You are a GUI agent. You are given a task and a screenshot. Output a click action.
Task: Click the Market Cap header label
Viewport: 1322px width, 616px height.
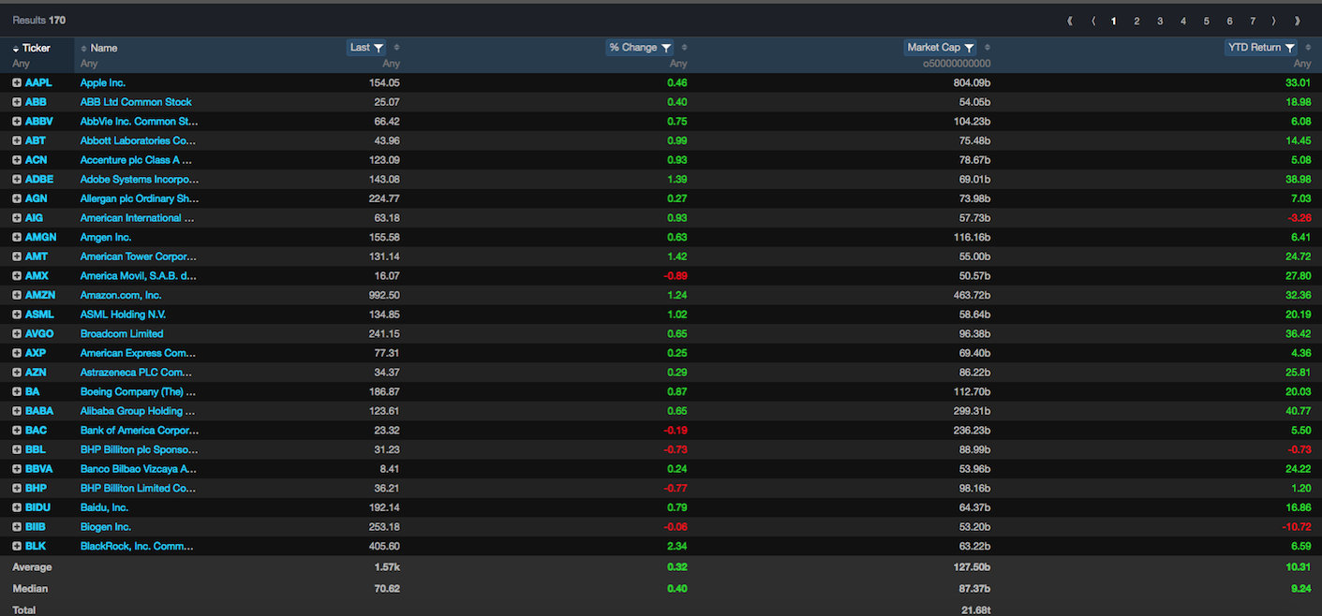(933, 48)
